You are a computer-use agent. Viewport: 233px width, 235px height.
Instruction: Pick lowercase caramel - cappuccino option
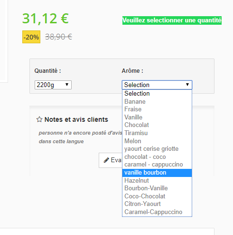pyautogui.click(x=157, y=165)
